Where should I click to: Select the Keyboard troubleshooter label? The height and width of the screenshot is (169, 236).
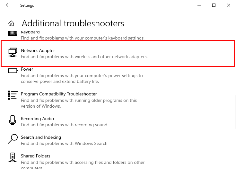[x=30, y=32]
